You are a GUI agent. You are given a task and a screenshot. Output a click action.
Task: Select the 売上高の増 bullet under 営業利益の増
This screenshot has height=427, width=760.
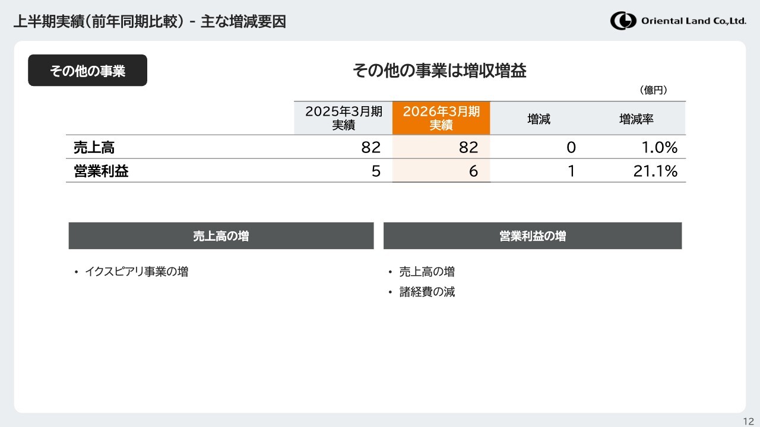click(x=427, y=272)
